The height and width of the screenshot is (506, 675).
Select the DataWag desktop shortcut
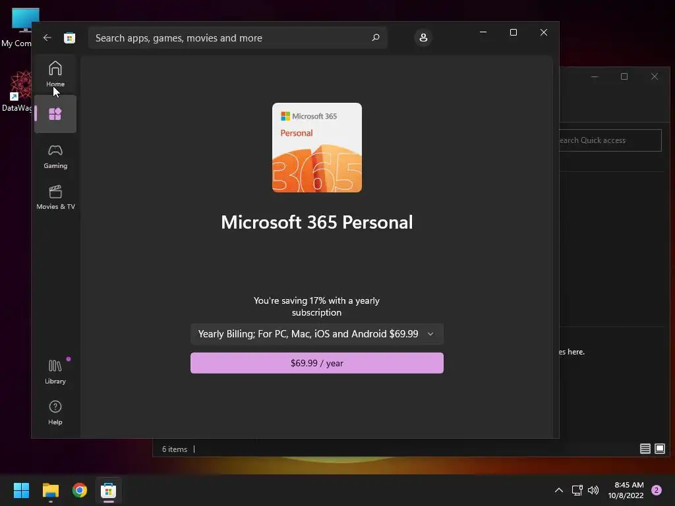pos(17,92)
